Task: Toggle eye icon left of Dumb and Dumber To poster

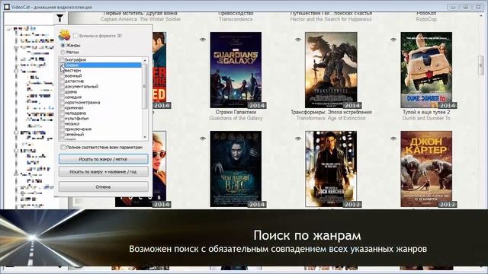Action: [x=393, y=40]
